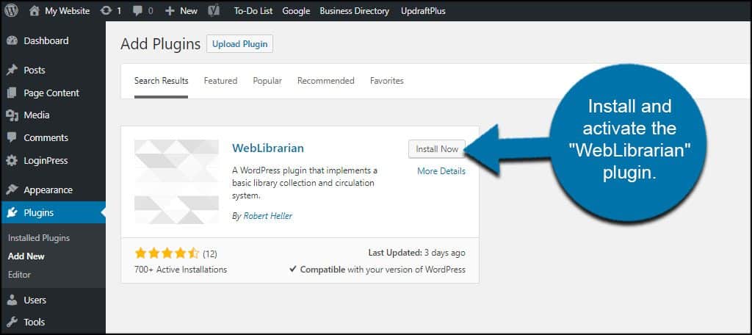
Task: Open My Website in the admin bar
Action: click(67, 10)
